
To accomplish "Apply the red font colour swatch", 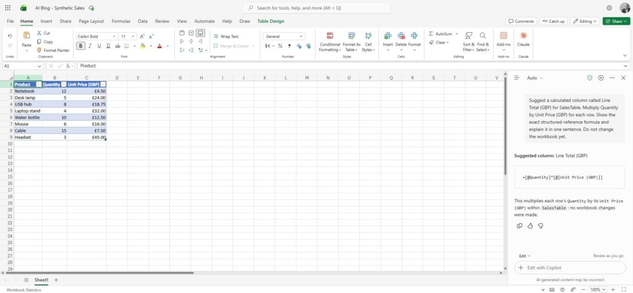I will (x=159, y=46).
